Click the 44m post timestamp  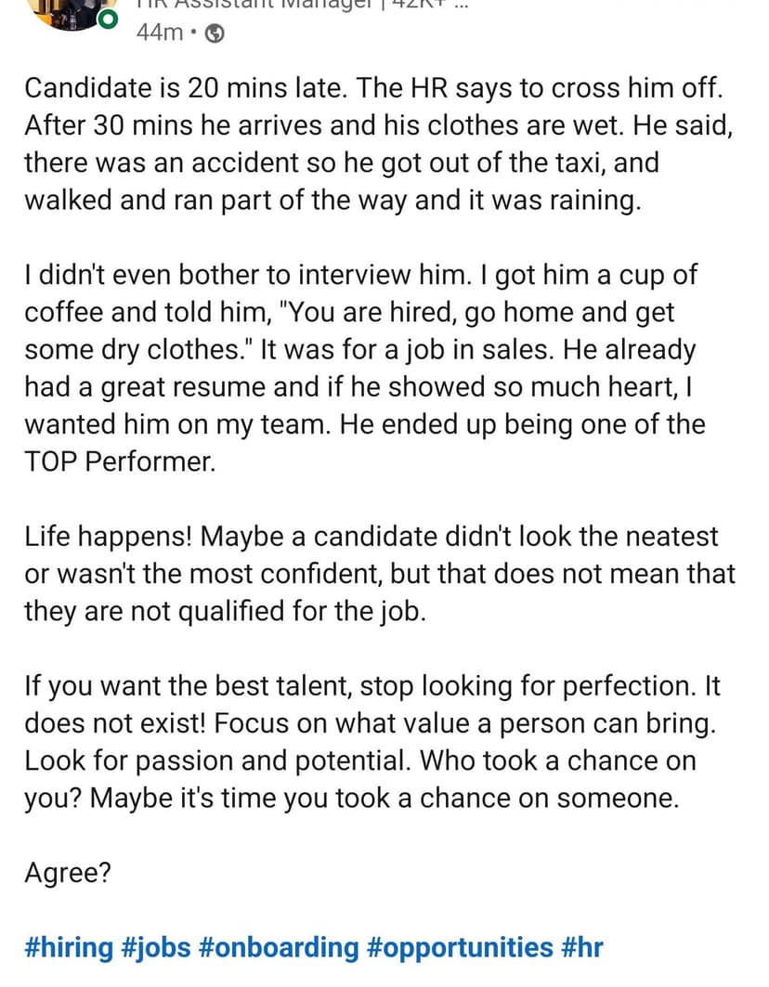click(159, 33)
